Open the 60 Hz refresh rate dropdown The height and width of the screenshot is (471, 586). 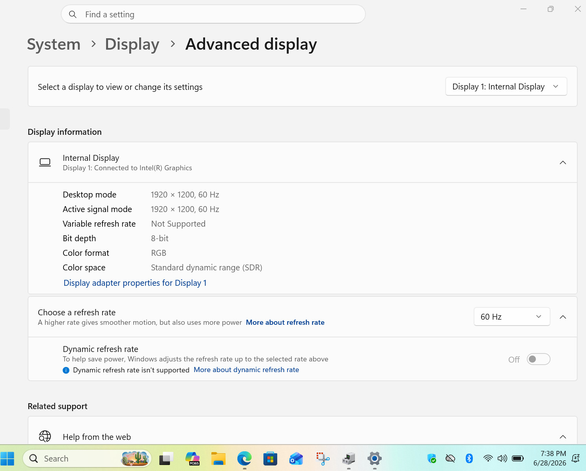click(511, 316)
